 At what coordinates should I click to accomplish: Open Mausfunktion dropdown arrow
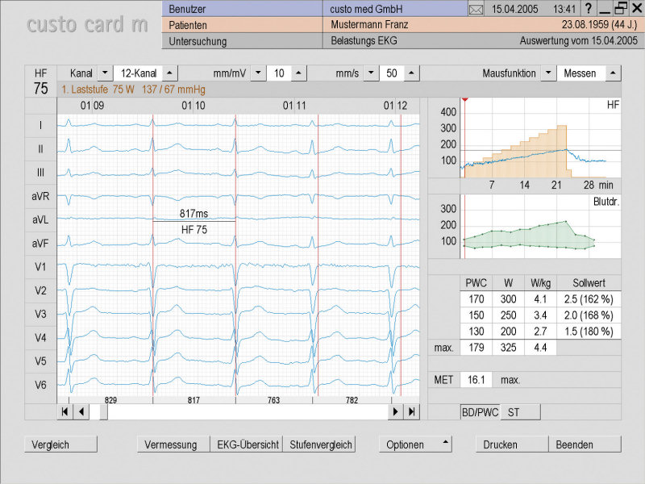pyautogui.click(x=548, y=73)
